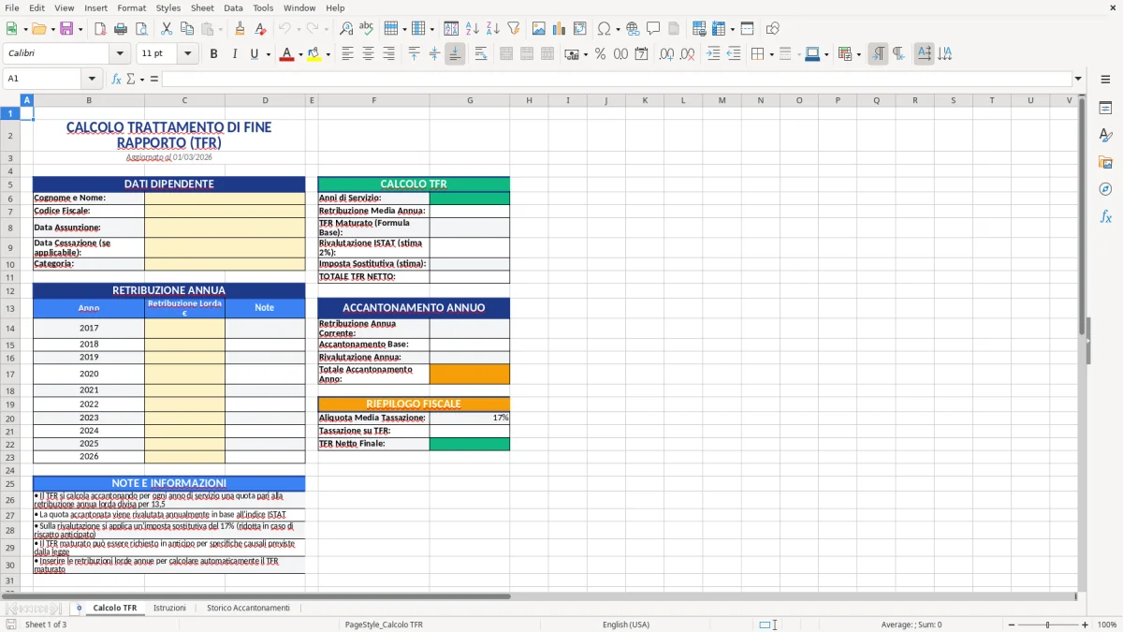Click the zoom in plus button
The width and height of the screenshot is (1123, 632).
(x=1086, y=625)
